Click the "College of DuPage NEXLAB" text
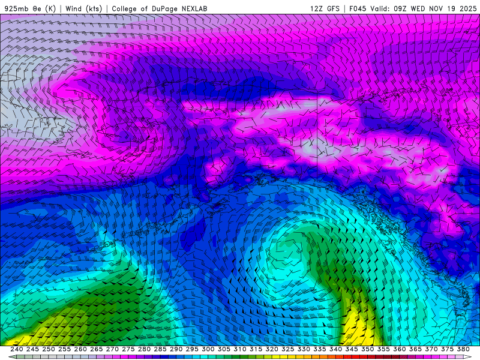Screen dimensions: 480x360 click(x=160, y=8)
